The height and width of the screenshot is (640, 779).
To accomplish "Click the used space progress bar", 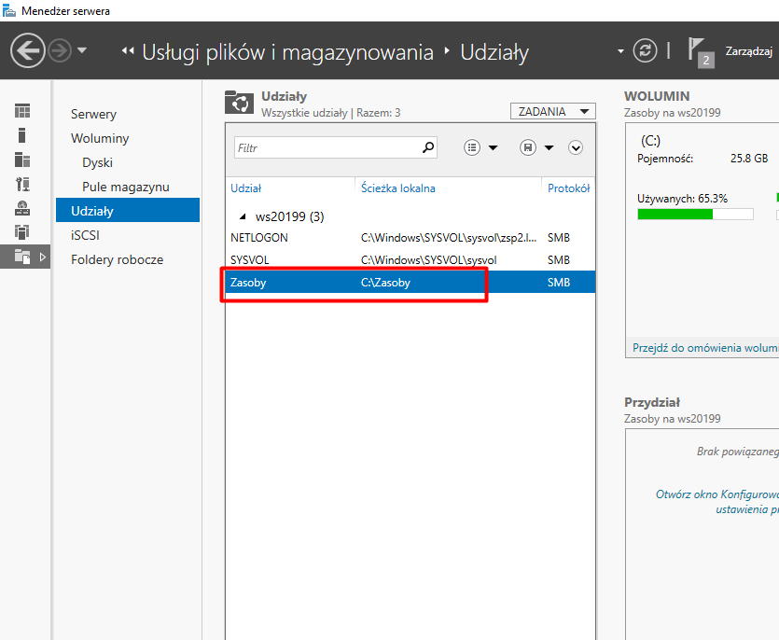I will click(695, 215).
